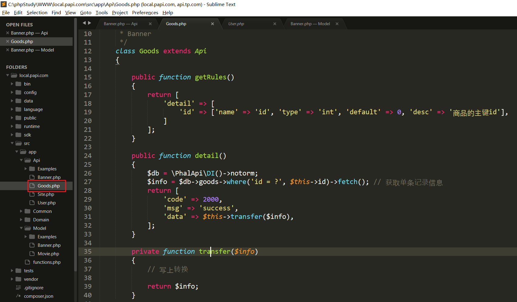The image size is (517, 302).
Task: Click the 'fetch' method on line 27
Action: point(348,182)
